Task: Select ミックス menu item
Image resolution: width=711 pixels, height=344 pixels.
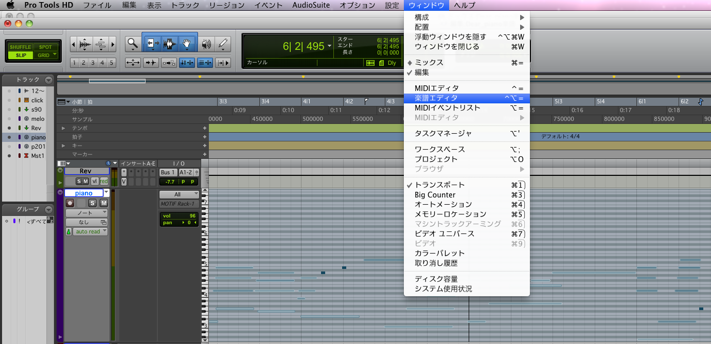Action: (x=467, y=62)
